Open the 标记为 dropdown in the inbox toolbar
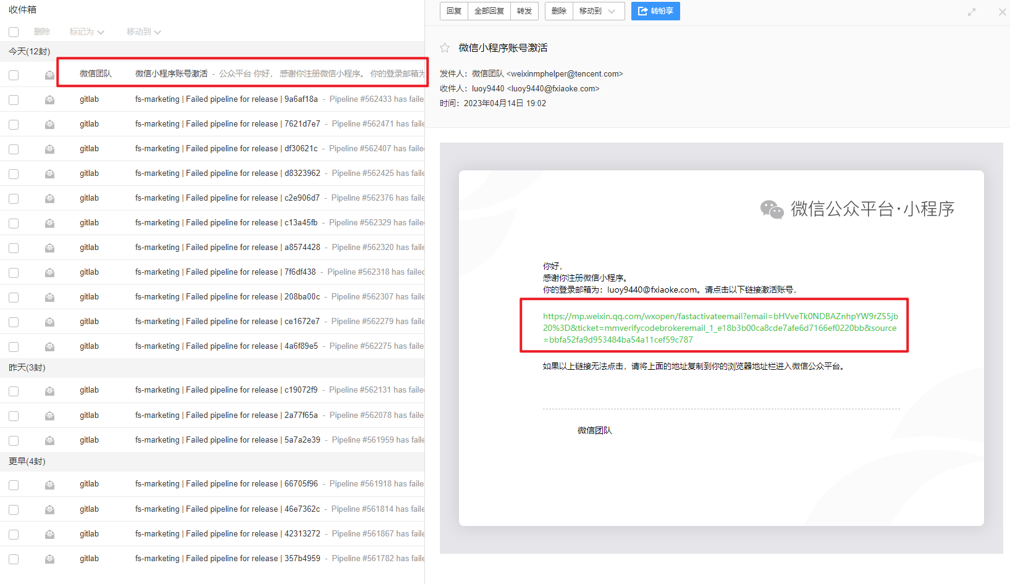Screen dimensions: 1010x584 (87, 31)
